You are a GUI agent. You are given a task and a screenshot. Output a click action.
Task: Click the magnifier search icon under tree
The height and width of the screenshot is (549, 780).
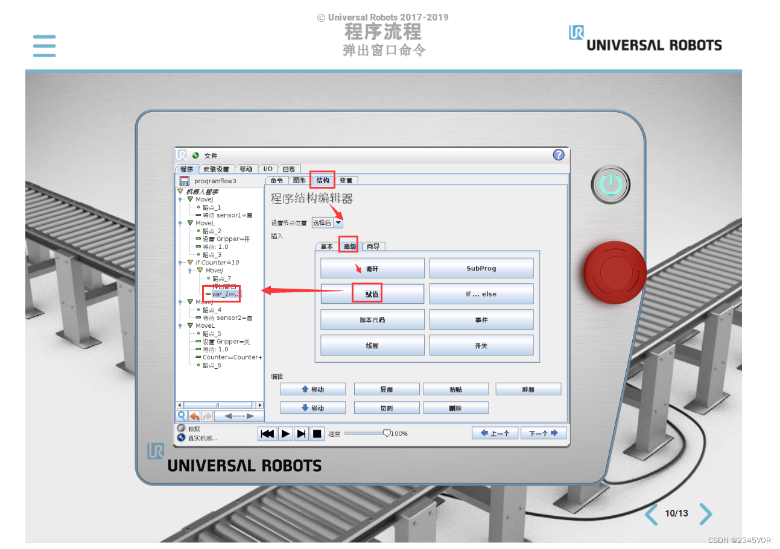[x=182, y=416]
